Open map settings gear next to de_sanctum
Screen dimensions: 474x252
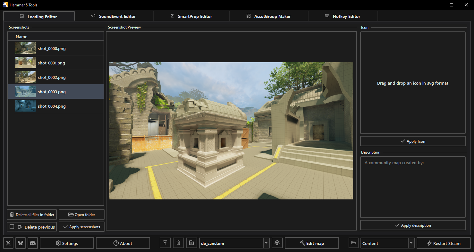[x=277, y=243]
